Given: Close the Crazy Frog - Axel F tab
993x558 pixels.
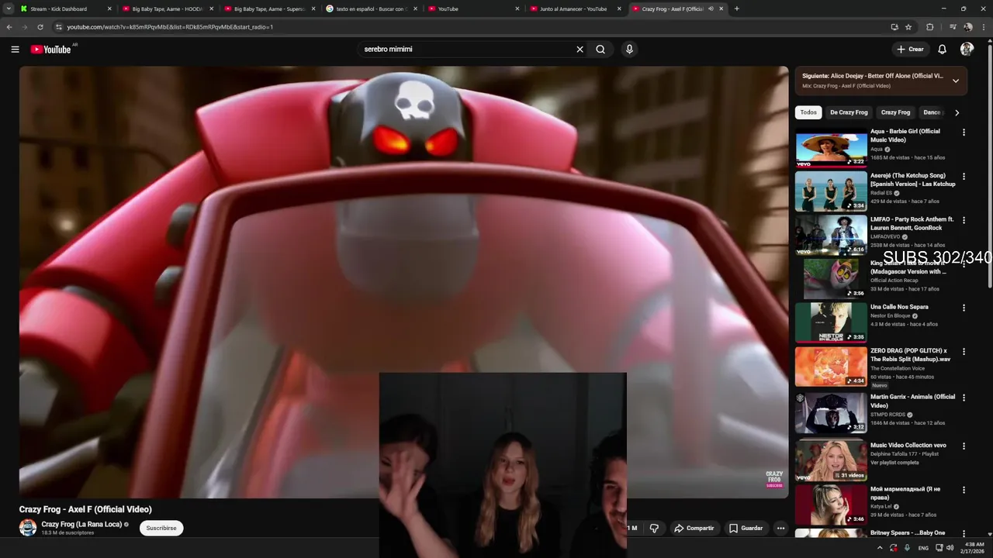Looking at the screenshot, I should point(721,9).
